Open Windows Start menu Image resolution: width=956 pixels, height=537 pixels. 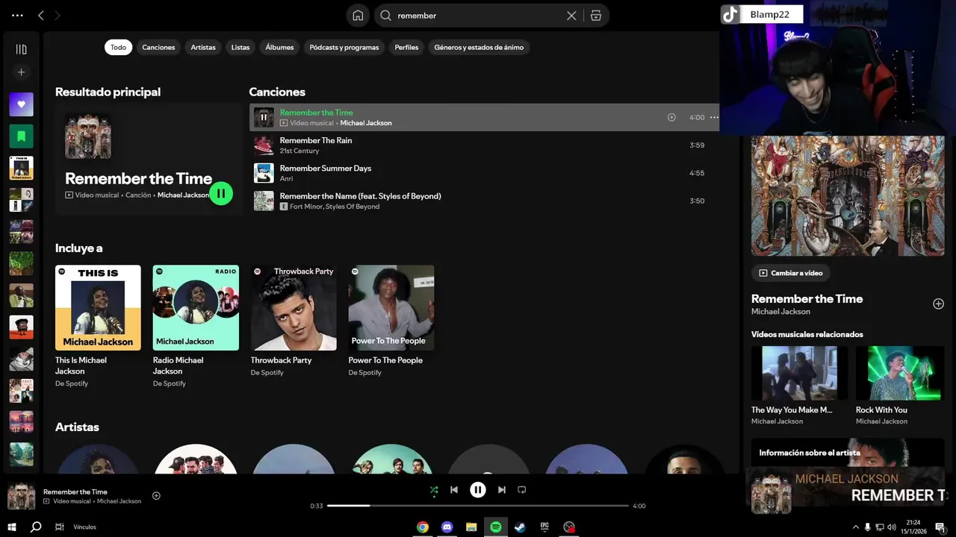[11, 527]
